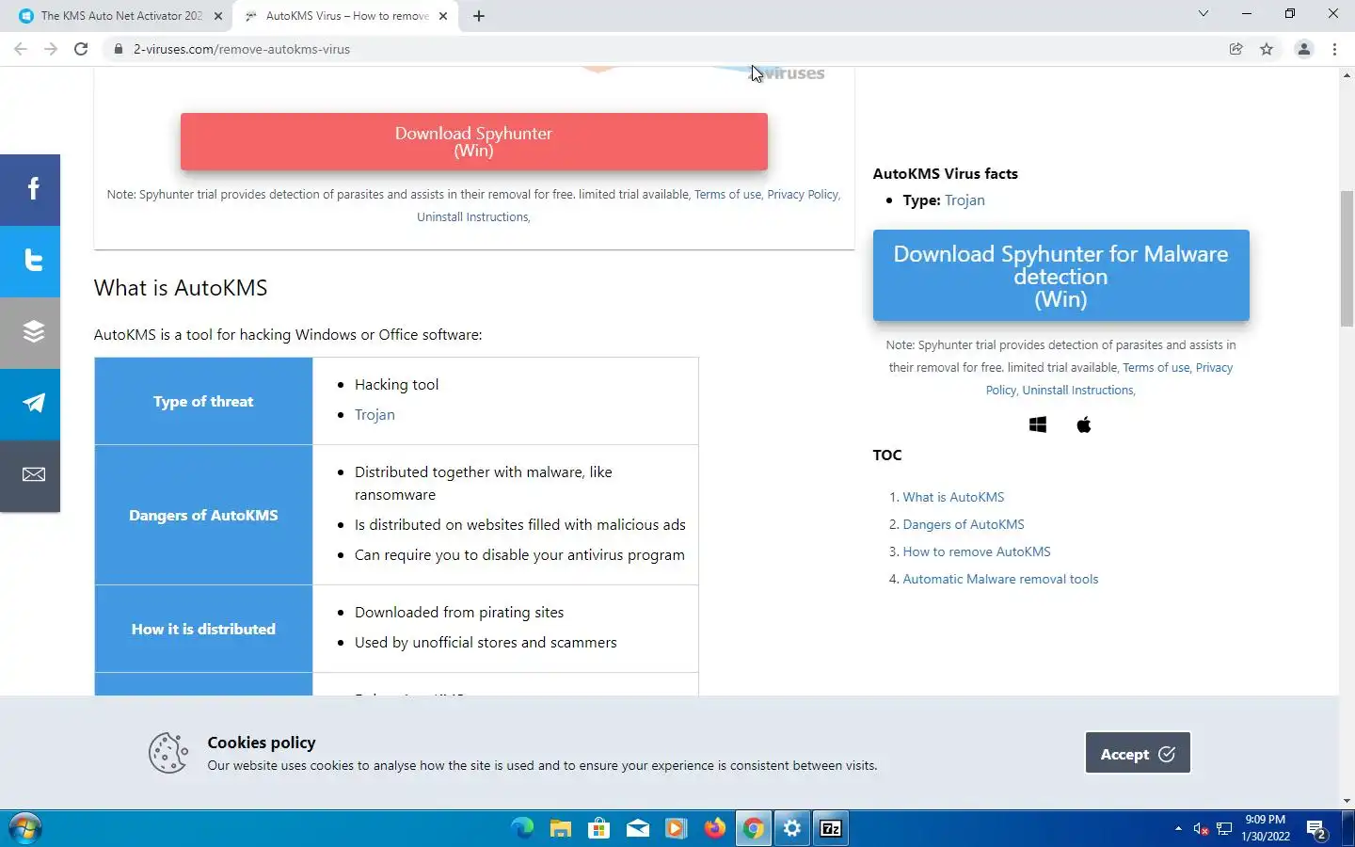Image resolution: width=1355 pixels, height=847 pixels.
Task: Open Firefox from the taskbar
Action: 715,828
